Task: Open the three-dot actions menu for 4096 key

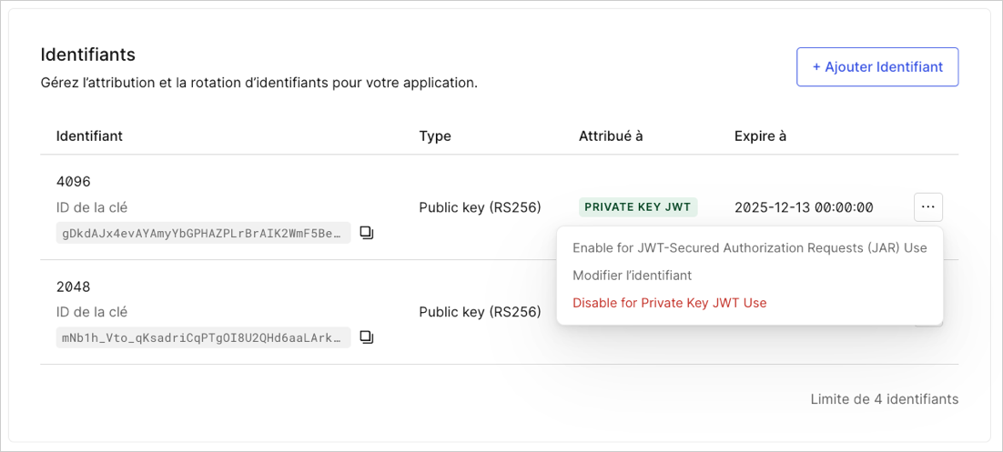Action: coord(928,207)
